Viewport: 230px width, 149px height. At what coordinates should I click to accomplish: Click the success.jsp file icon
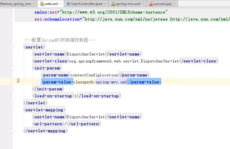pyautogui.click(x=151, y=4)
